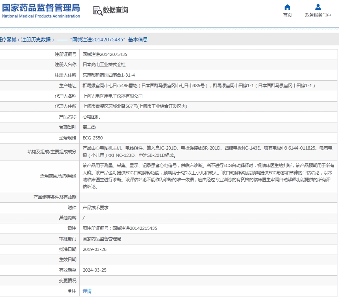Click the 适用范围/预期用途 label

(58, 176)
